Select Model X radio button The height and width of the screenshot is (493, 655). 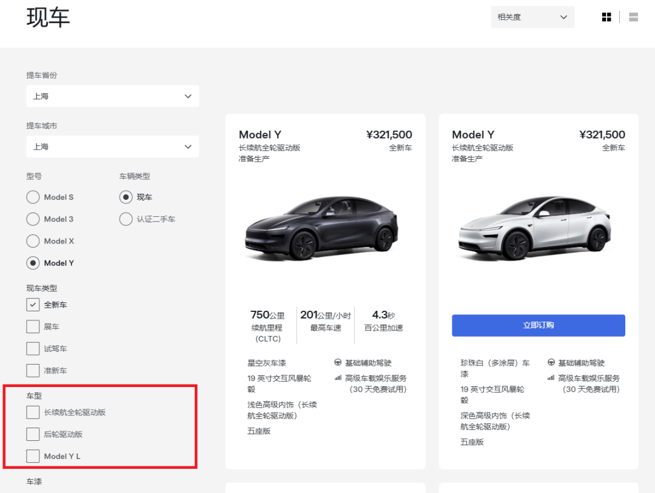(33, 241)
